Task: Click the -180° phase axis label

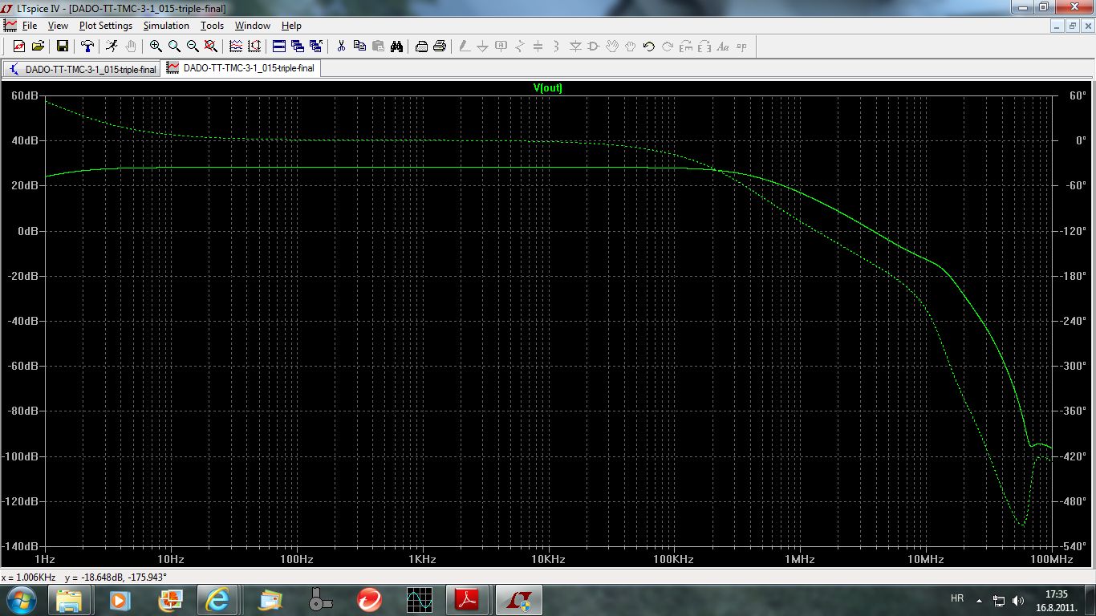Action: click(x=1072, y=276)
